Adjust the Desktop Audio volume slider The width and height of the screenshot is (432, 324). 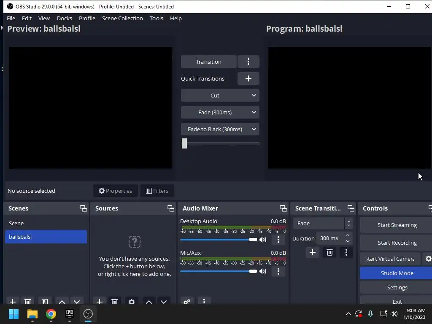pyautogui.click(x=218, y=240)
